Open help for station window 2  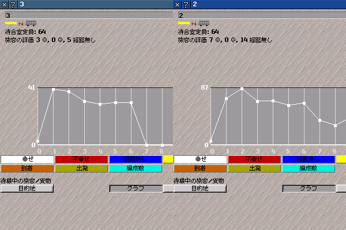pyautogui.click(x=186, y=4)
